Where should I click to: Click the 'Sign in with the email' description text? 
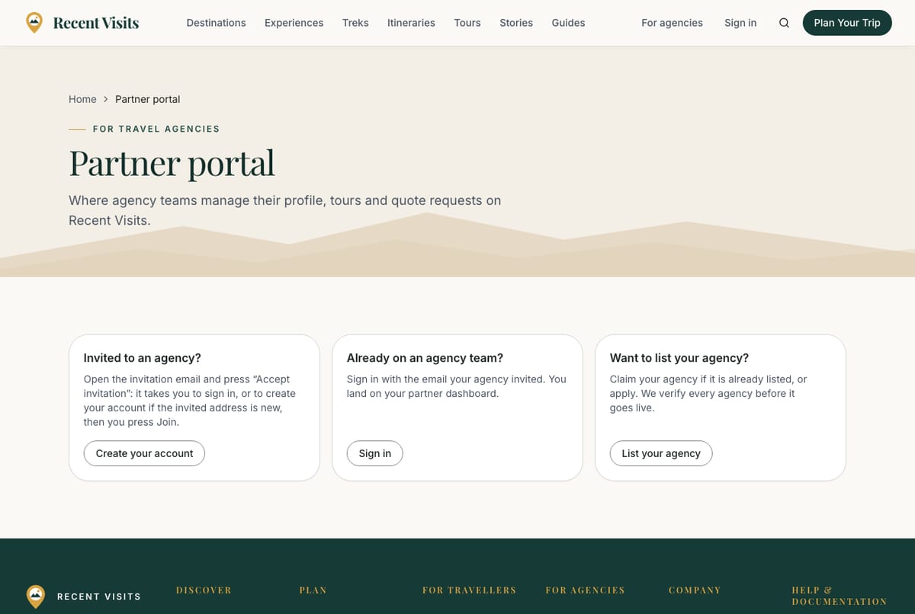(457, 386)
